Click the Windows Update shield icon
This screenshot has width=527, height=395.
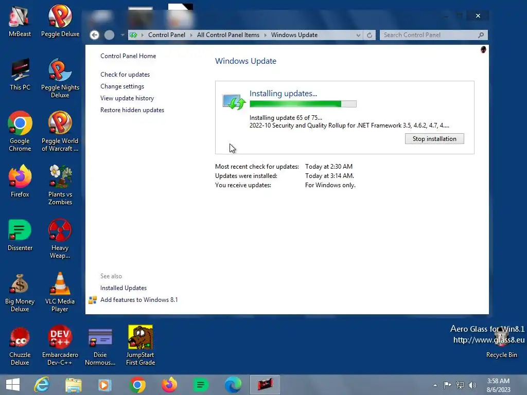point(234,102)
